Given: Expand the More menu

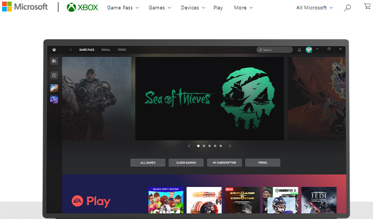Looking at the screenshot, I should pos(243,8).
